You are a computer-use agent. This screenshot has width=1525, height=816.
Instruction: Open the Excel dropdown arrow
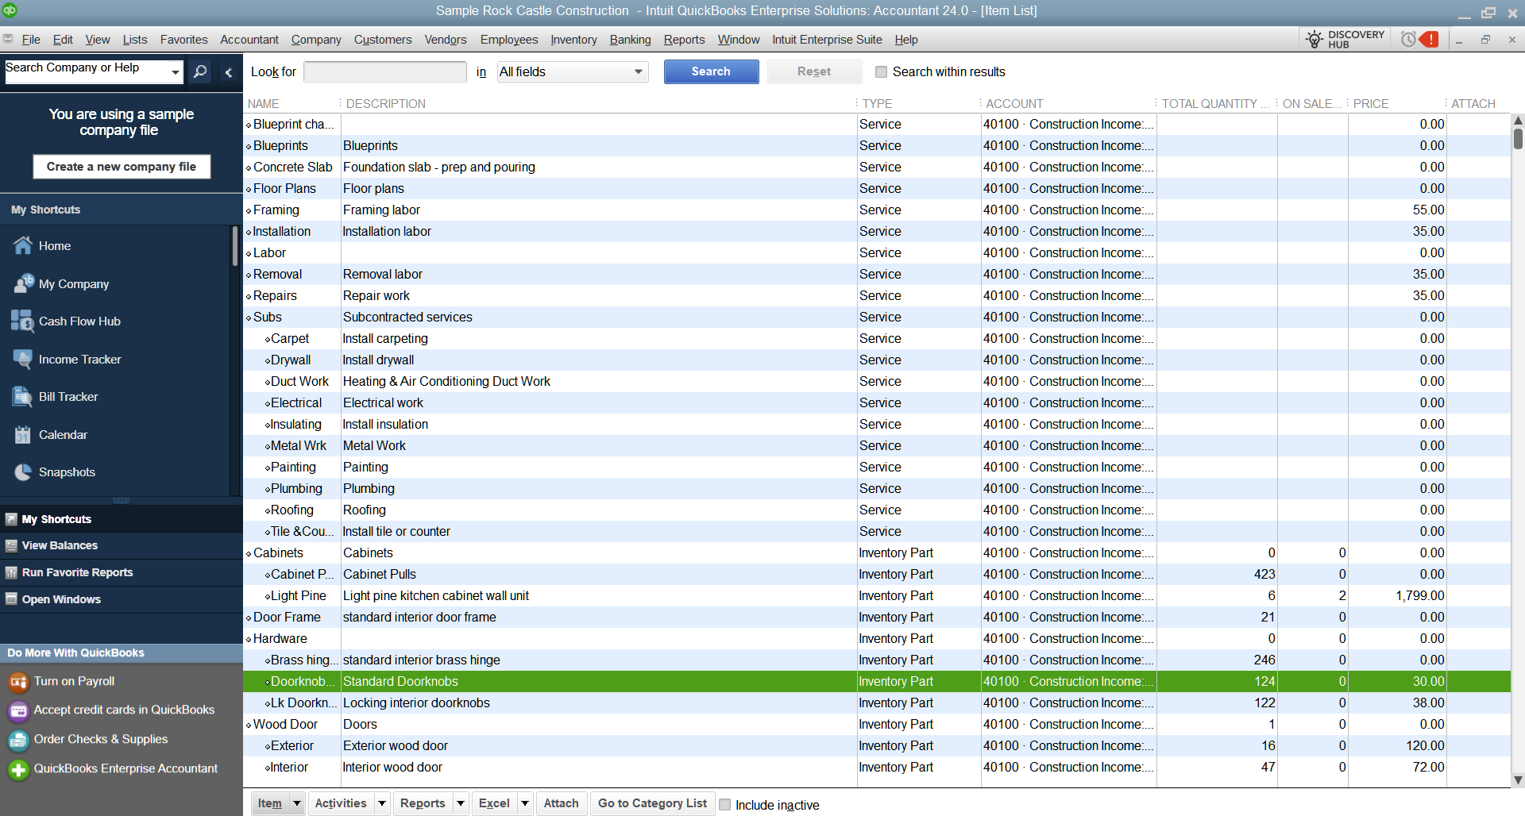point(525,803)
